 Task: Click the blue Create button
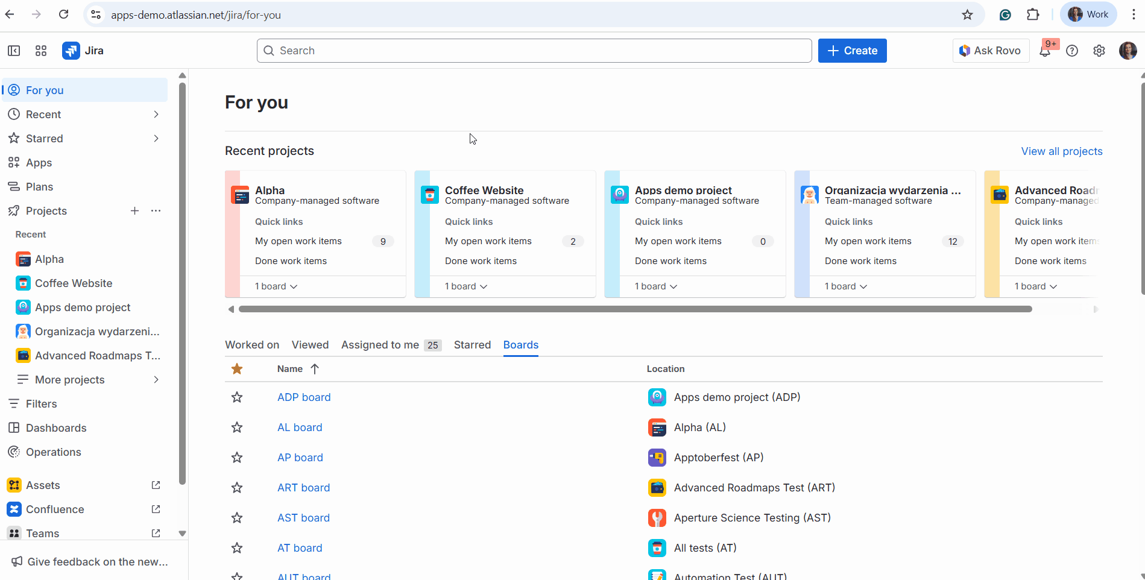(852, 51)
